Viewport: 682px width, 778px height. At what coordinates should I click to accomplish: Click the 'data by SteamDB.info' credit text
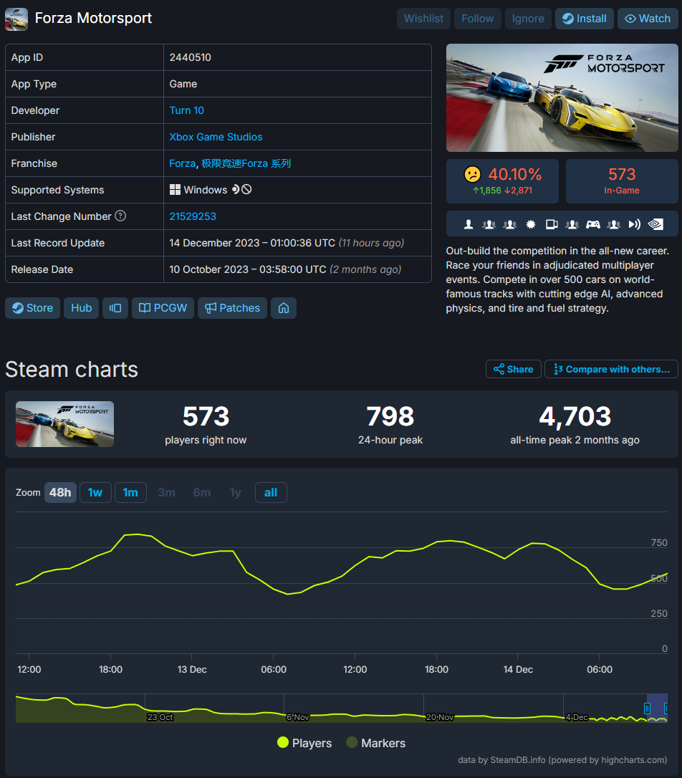pos(501,759)
